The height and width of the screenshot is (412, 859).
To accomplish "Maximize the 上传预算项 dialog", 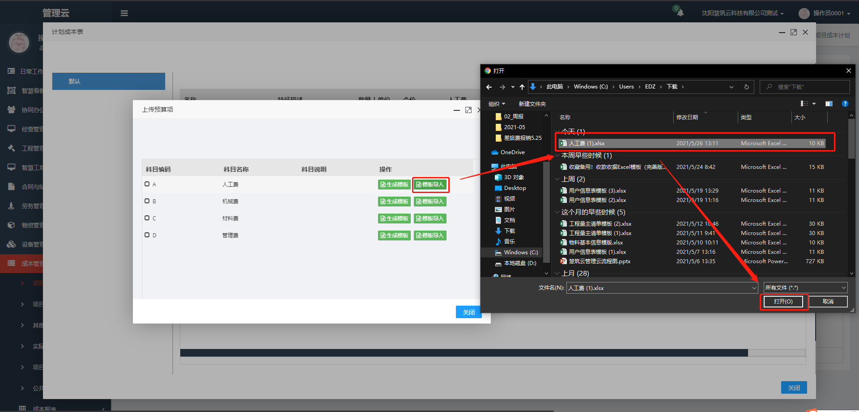I will point(468,110).
